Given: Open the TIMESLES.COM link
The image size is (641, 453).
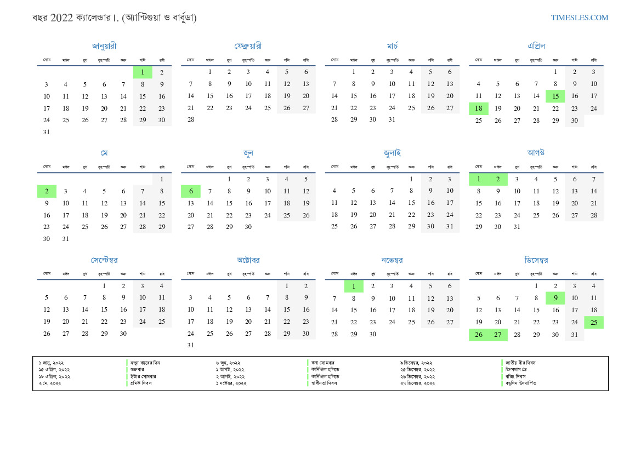Looking at the screenshot, I should coord(579,18).
